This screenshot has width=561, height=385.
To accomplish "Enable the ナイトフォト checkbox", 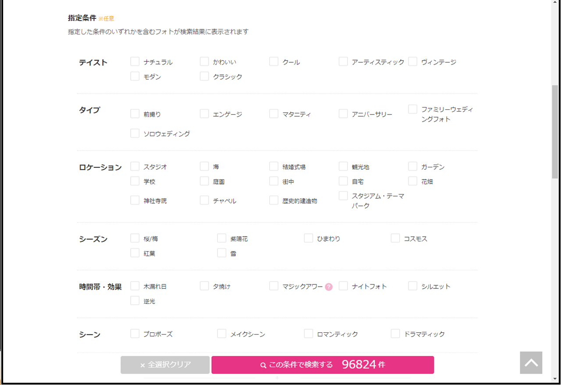I will click(343, 286).
